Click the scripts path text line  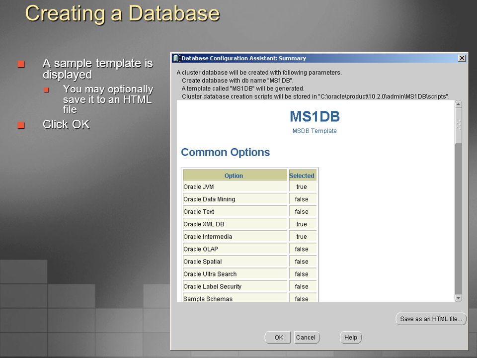[316, 96]
